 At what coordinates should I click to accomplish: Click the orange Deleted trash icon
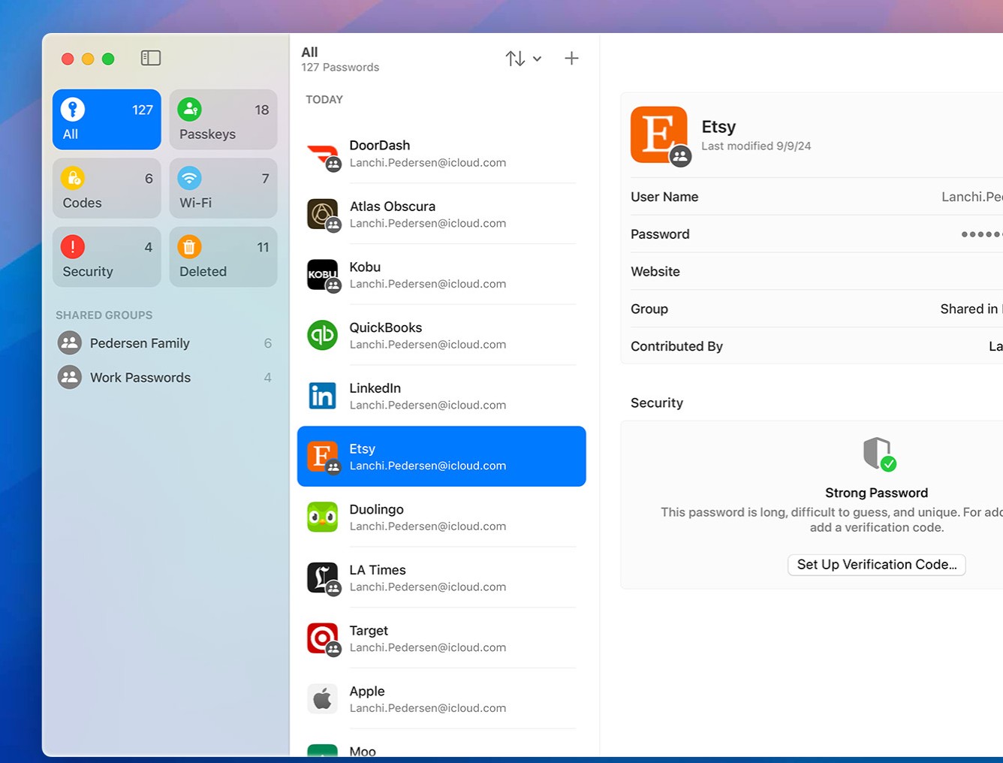tap(189, 246)
